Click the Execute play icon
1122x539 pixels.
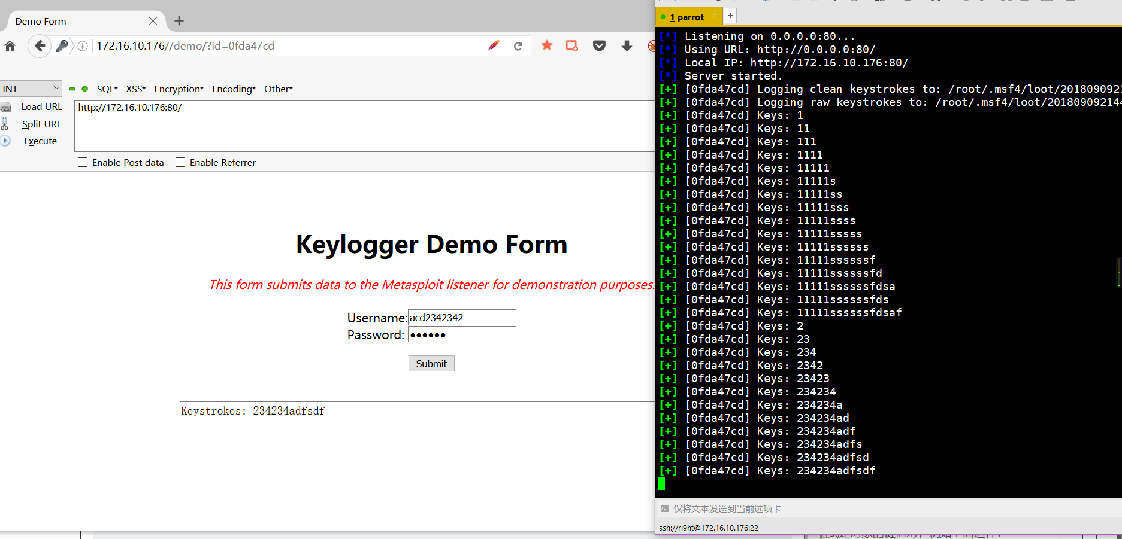pyautogui.click(x=5, y=141)
